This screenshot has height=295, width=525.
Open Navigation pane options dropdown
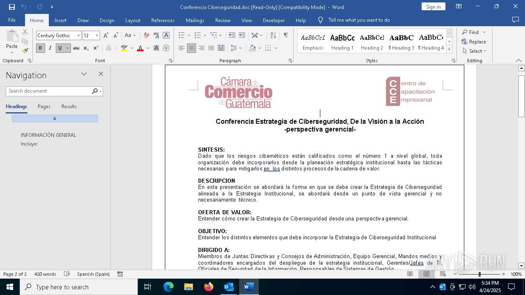[x=84, y=74]
